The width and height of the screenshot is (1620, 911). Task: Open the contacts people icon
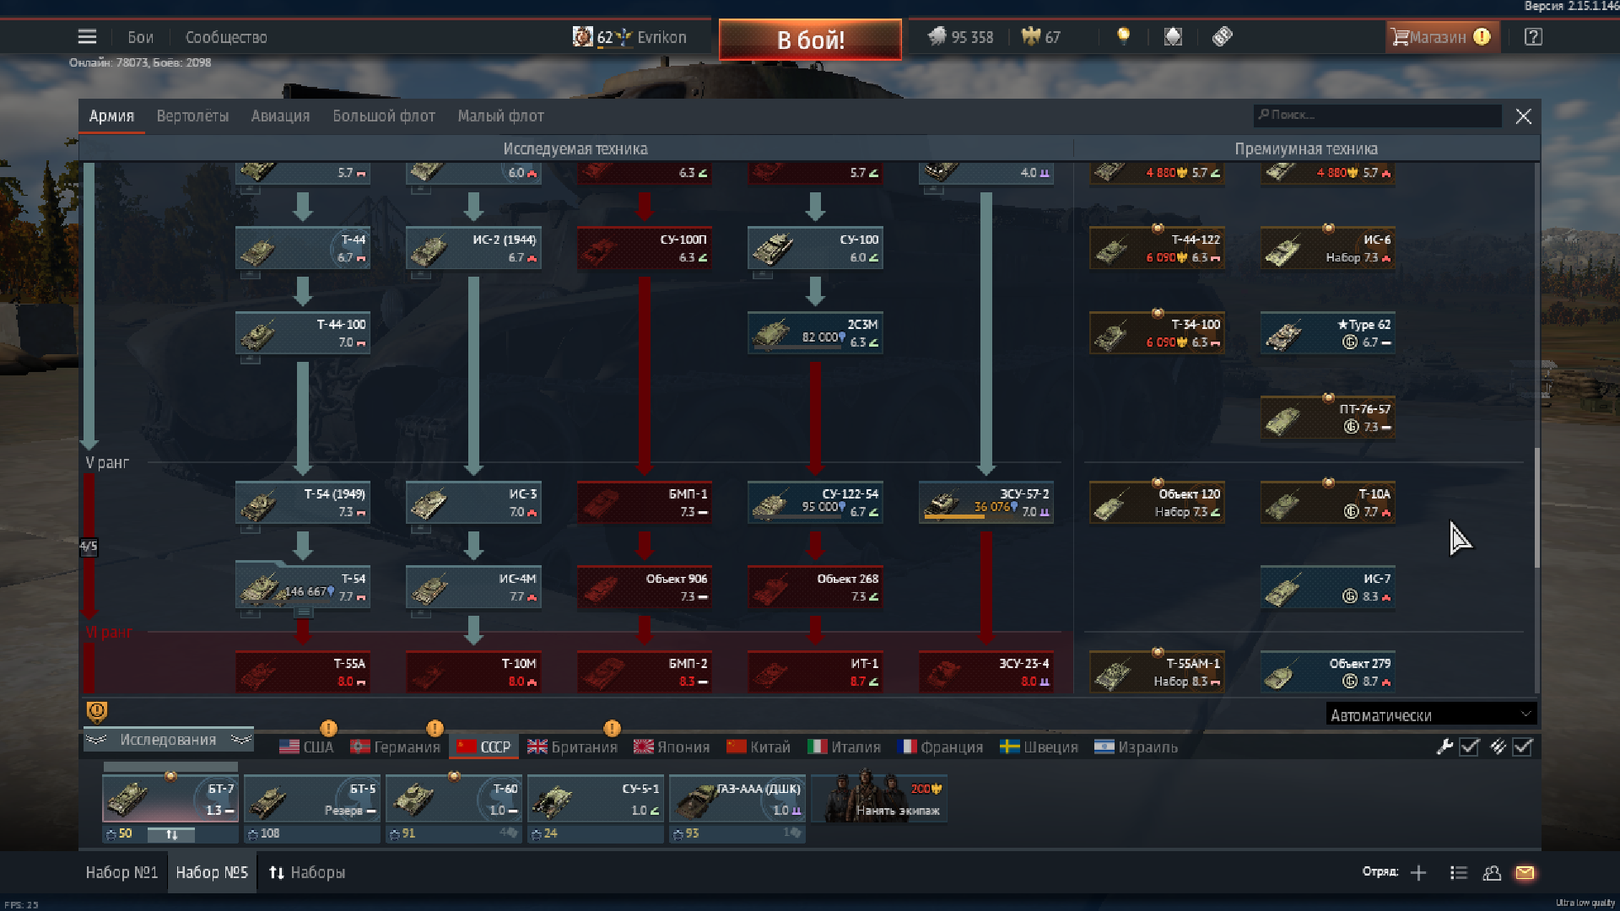[1492, 873]
